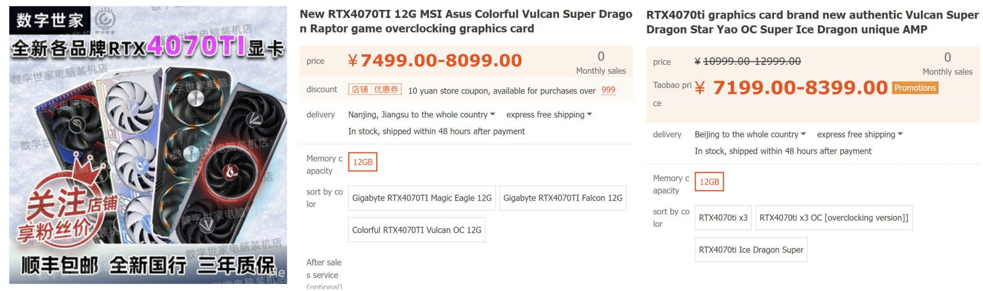Pick Colorful RTX4070TI Vulcan OC 12G variant

point(417,230)
